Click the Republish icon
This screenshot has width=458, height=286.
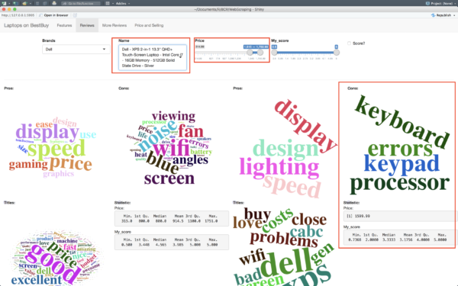[x=433, y=15]
